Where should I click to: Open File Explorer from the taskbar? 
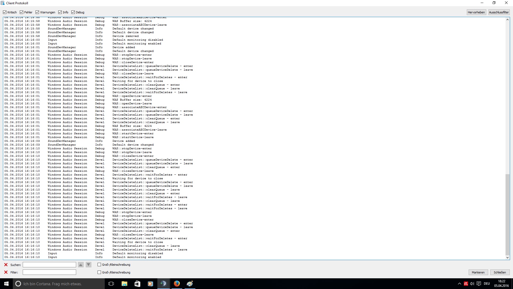124,284
